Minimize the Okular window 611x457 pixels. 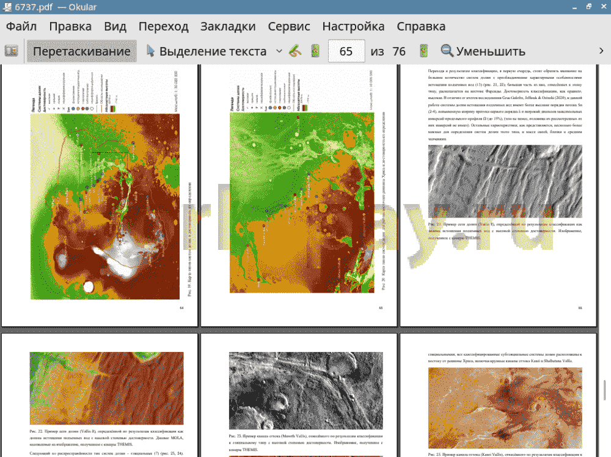(x=575, y=7)
